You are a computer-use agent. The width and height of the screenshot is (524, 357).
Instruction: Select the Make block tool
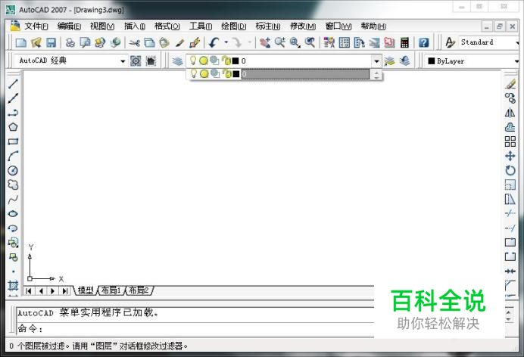point(13,257)
